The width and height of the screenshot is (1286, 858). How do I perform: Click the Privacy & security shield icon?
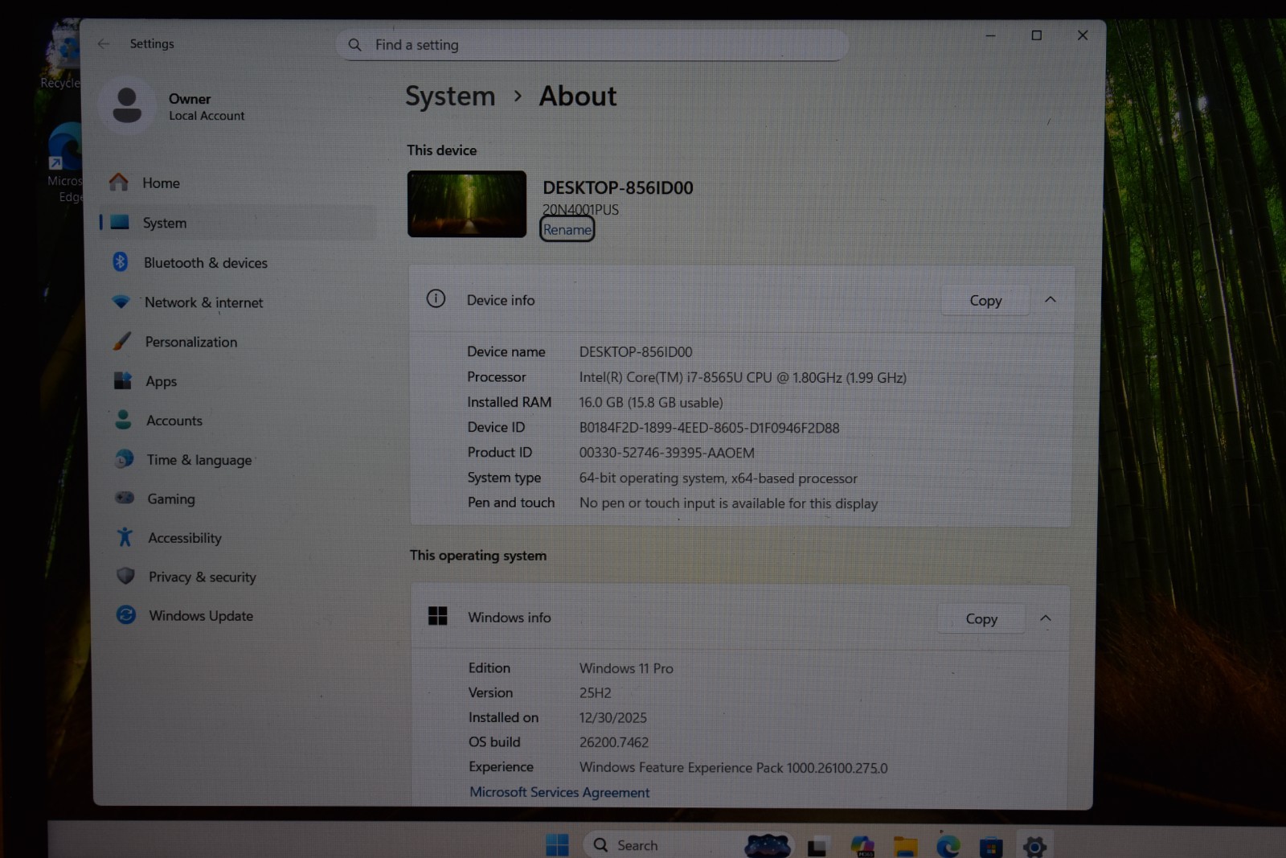tap(125, 576)
